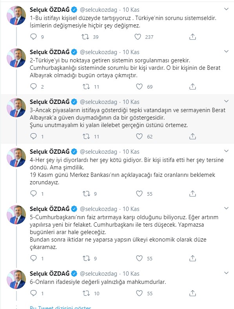Share tweet 5 about faiz artırma
This screenshot has width=234, height=309.
click(x=192, y=258)
